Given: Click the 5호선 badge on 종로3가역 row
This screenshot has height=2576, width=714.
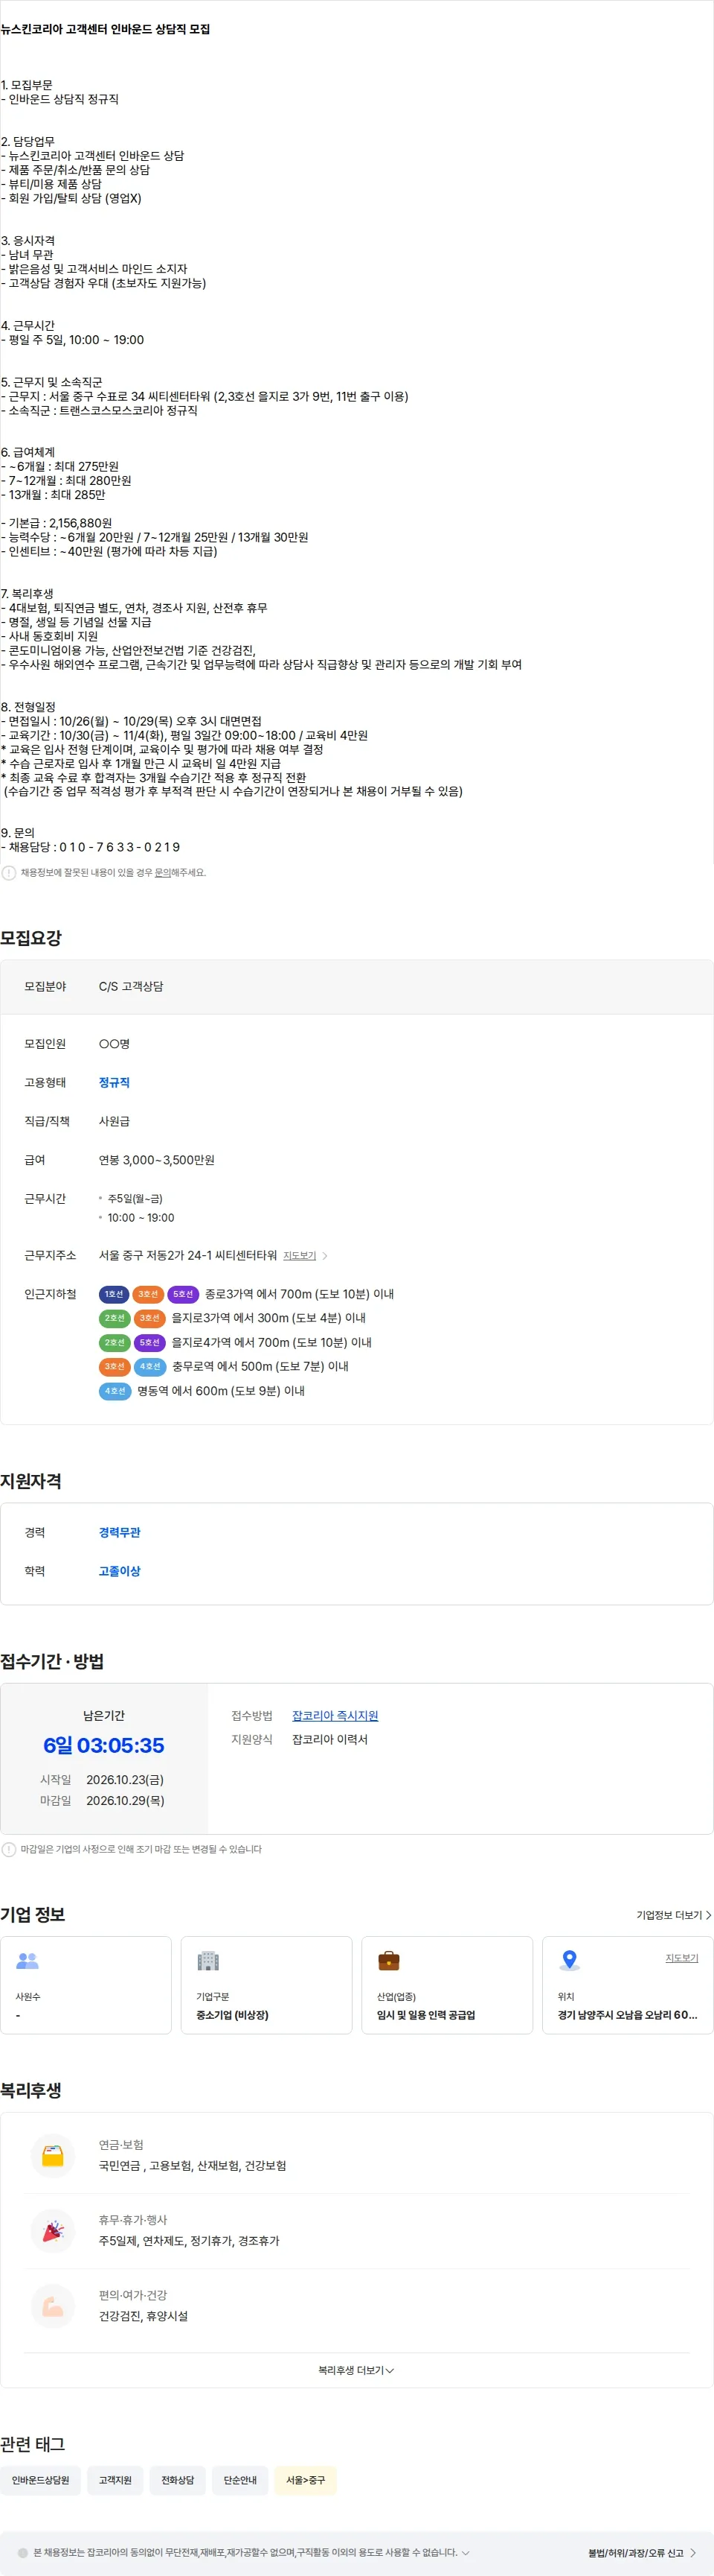Looking at the screenshot, I should (x=184, y=1294).
